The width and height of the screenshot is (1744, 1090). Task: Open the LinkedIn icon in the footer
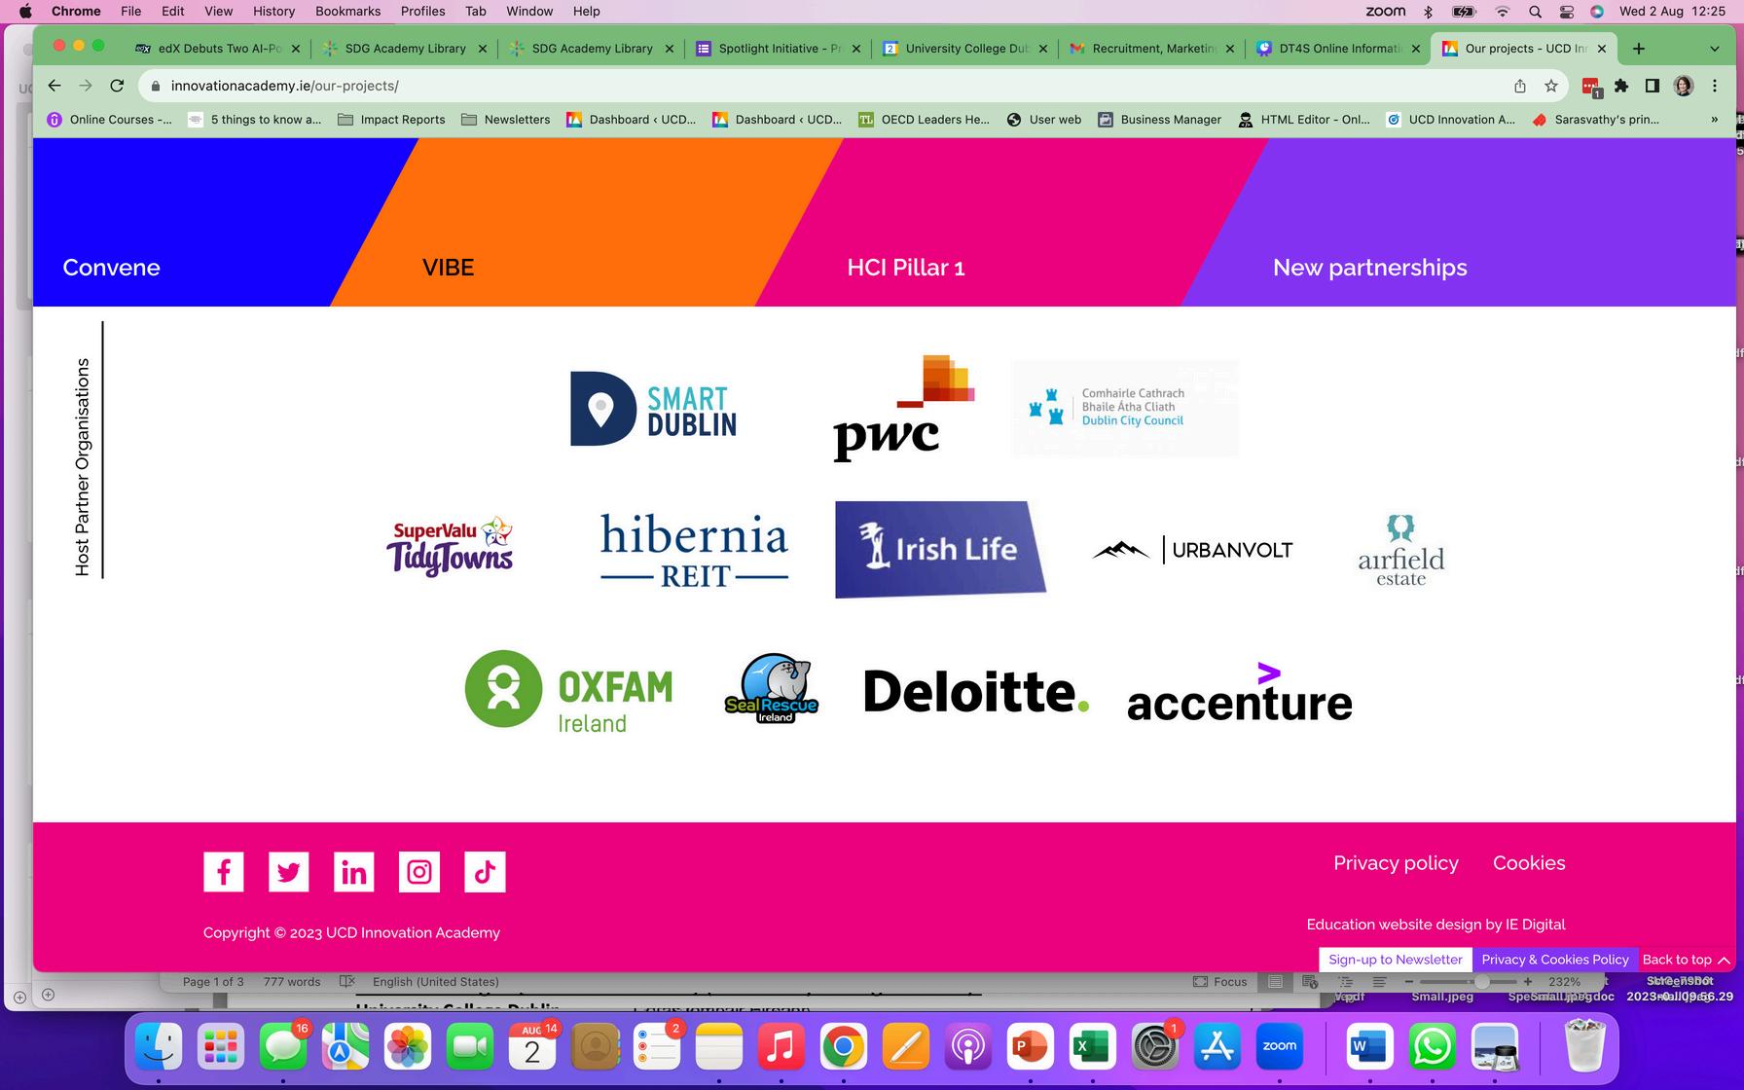click(x=354, y=872)
